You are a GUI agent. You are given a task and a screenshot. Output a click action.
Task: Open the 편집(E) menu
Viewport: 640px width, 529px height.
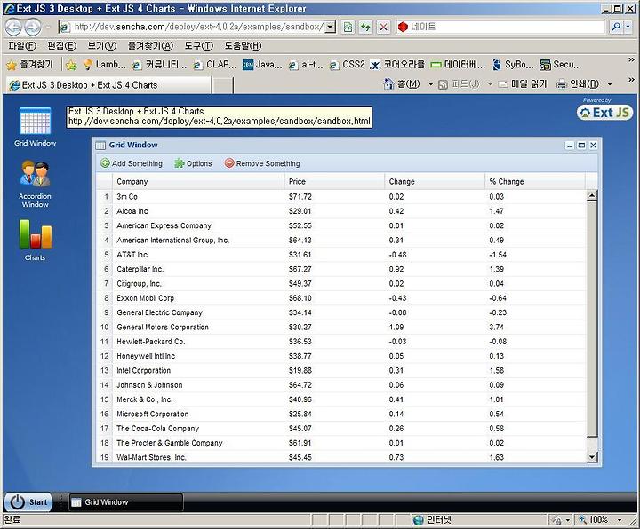(61, 45)
